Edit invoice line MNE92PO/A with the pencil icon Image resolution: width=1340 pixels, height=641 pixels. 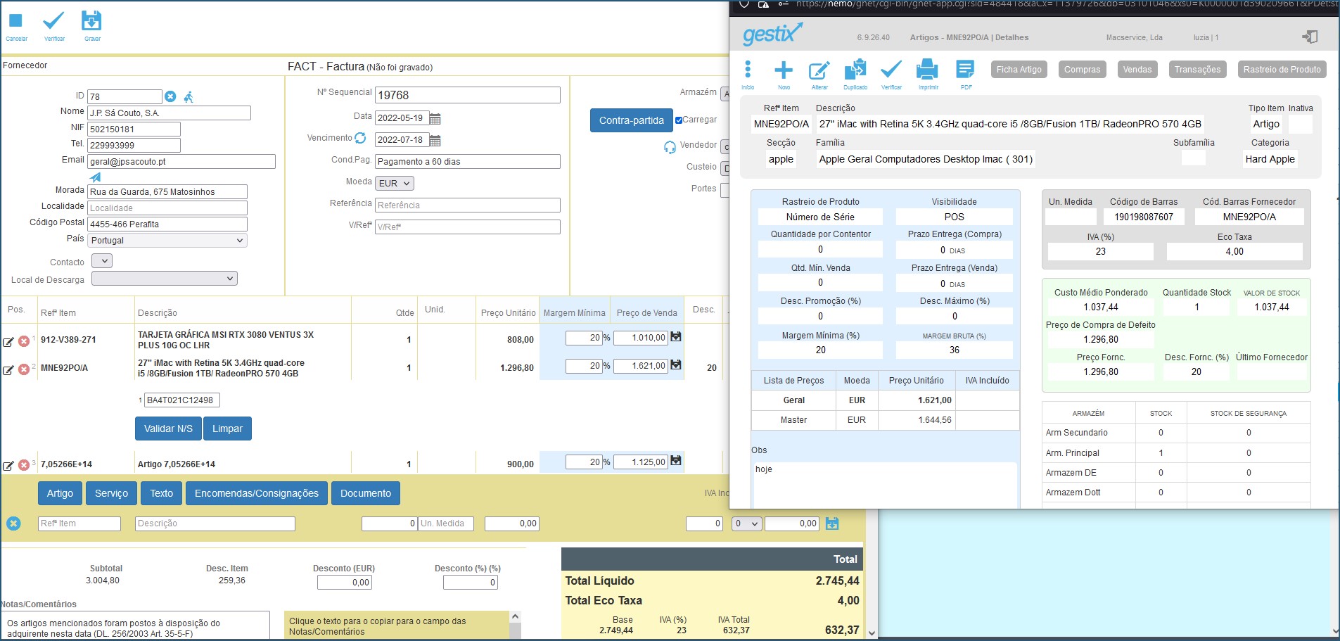[x=8, y=370]
